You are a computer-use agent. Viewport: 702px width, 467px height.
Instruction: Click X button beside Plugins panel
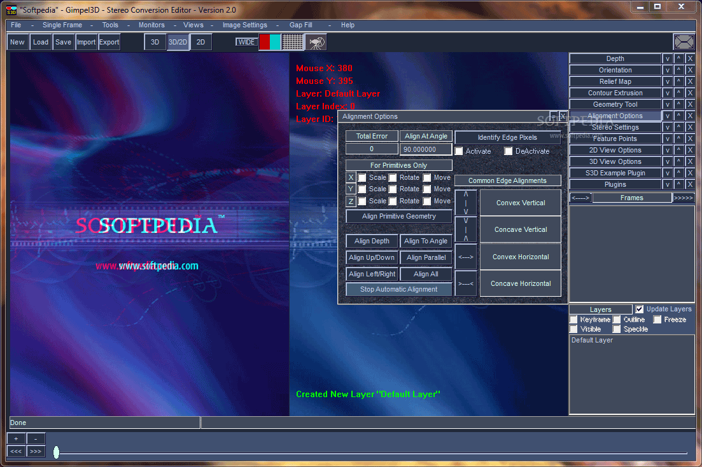tap(690, 184)
